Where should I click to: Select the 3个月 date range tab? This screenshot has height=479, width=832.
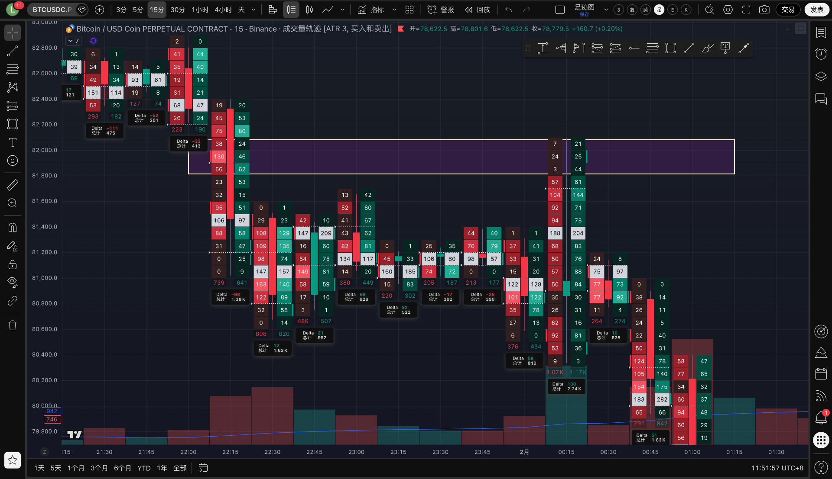[99, 468]
